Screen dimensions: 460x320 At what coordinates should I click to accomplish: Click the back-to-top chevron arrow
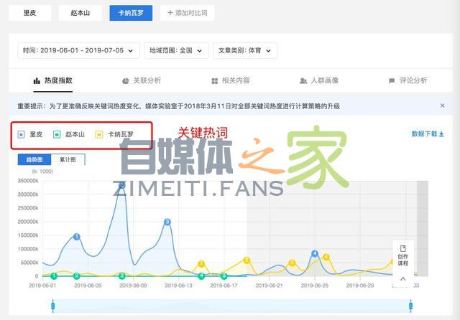click(403, 278)
